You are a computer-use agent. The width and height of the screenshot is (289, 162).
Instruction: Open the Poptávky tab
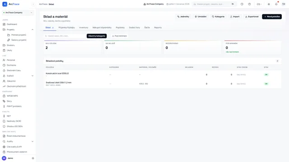coord(120,27)
